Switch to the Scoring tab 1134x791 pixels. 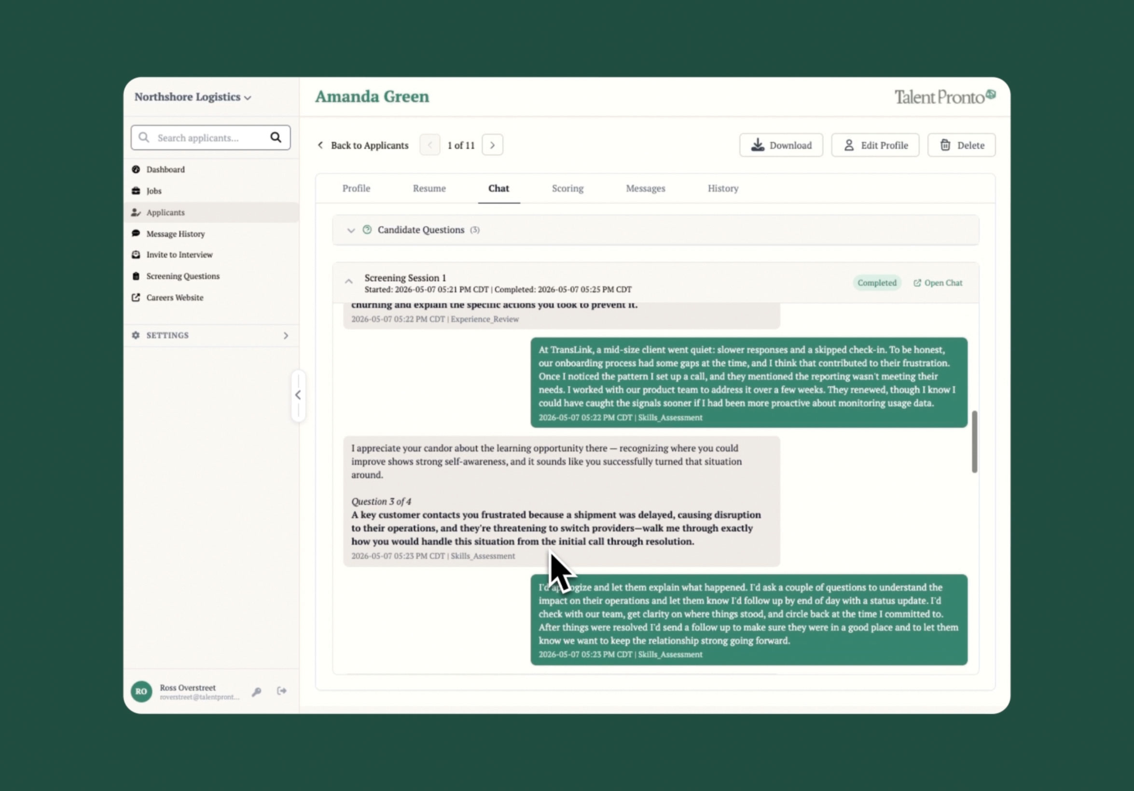point(567,188)
